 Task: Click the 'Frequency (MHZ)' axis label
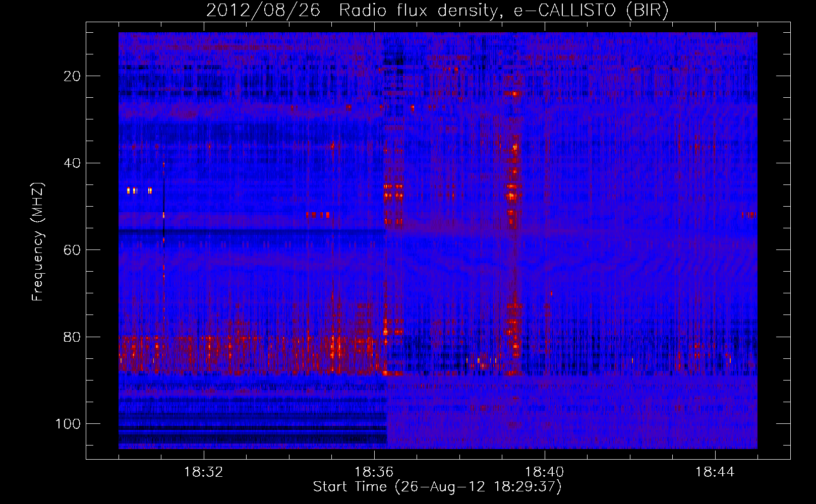38,241
